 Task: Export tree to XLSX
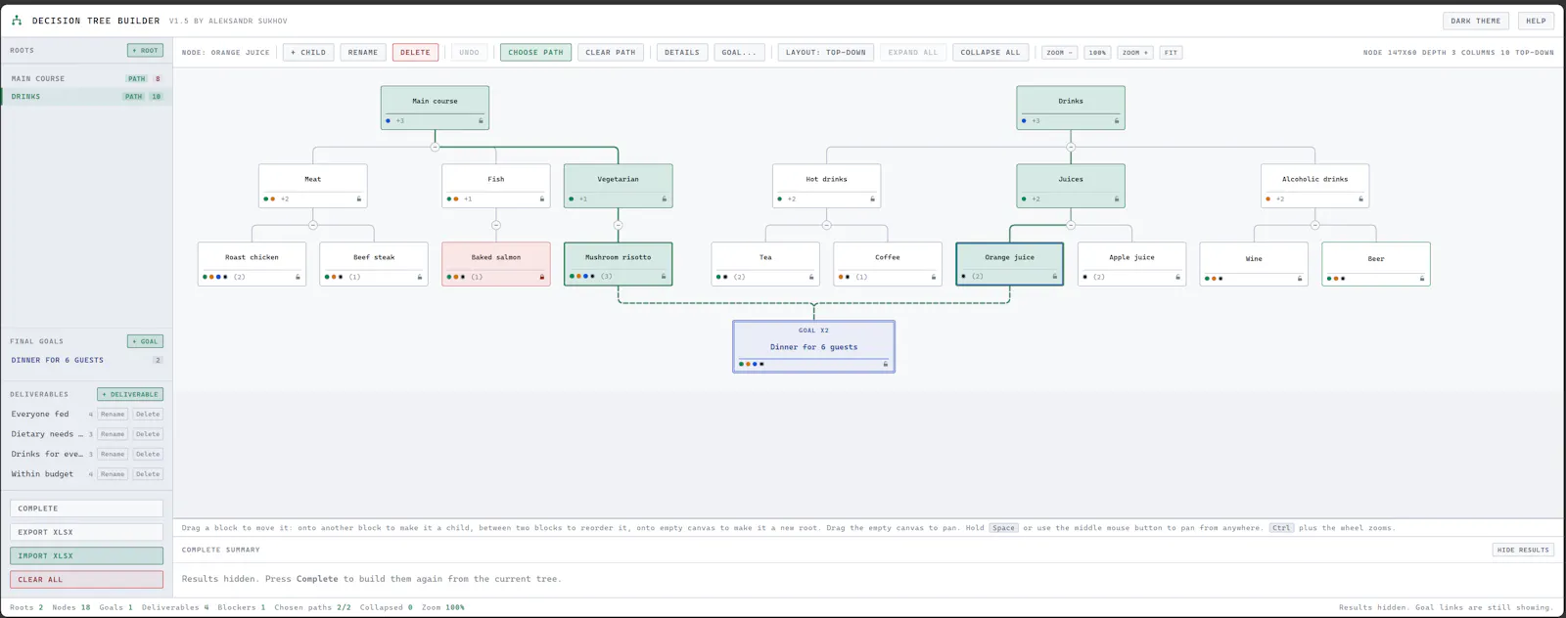(x=86, y=532)
